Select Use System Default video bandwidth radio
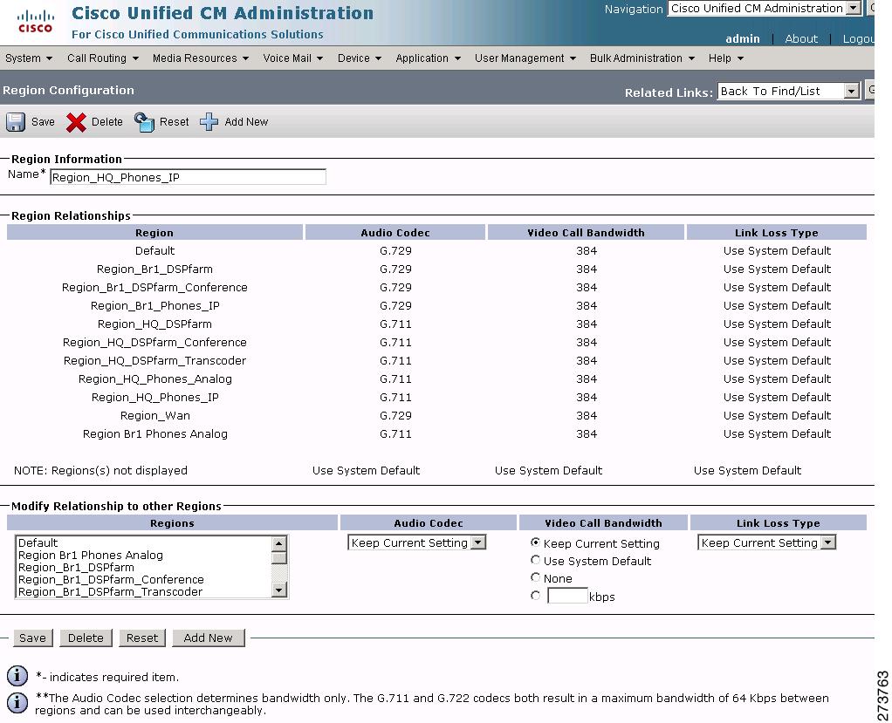The image size is (892, 723). click(535, 561)
